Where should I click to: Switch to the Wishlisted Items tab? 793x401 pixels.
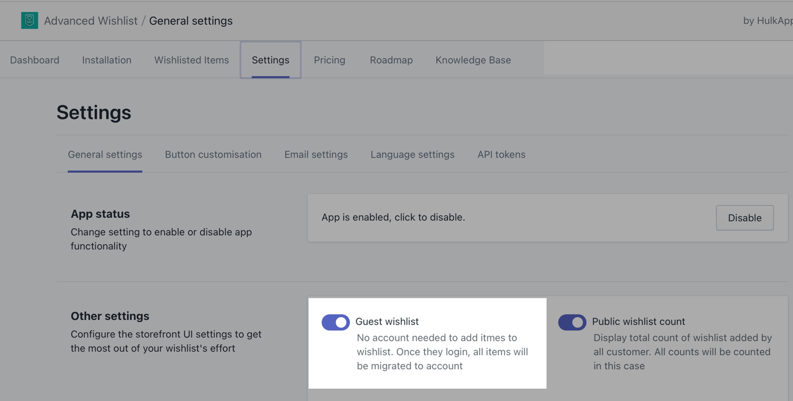[192, 60]
